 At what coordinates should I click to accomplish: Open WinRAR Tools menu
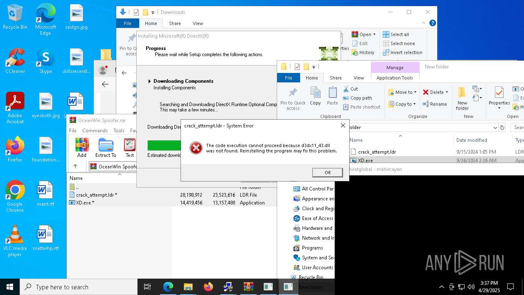(x=119, y=130)
